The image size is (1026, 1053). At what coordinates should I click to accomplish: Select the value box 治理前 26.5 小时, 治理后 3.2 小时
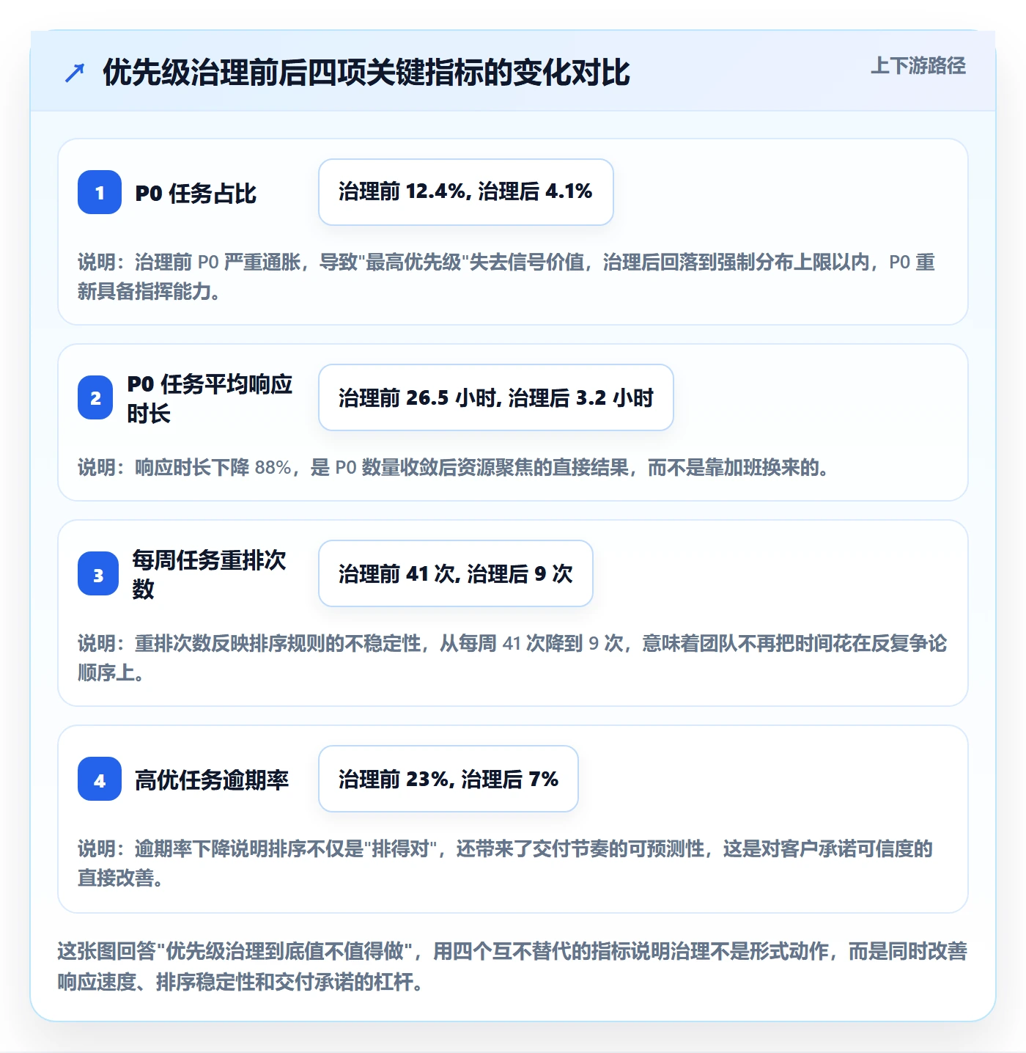pos(496,397)
